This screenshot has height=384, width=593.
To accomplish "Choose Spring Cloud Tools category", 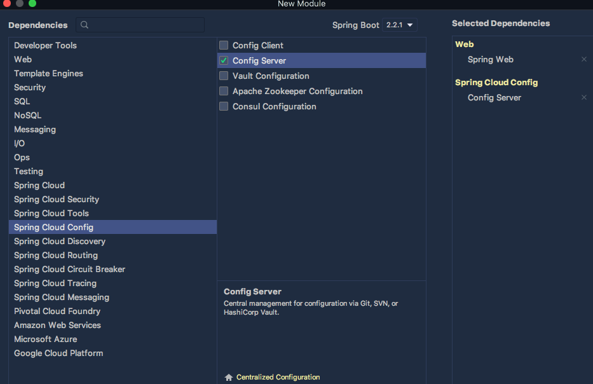I will (112, 214).
